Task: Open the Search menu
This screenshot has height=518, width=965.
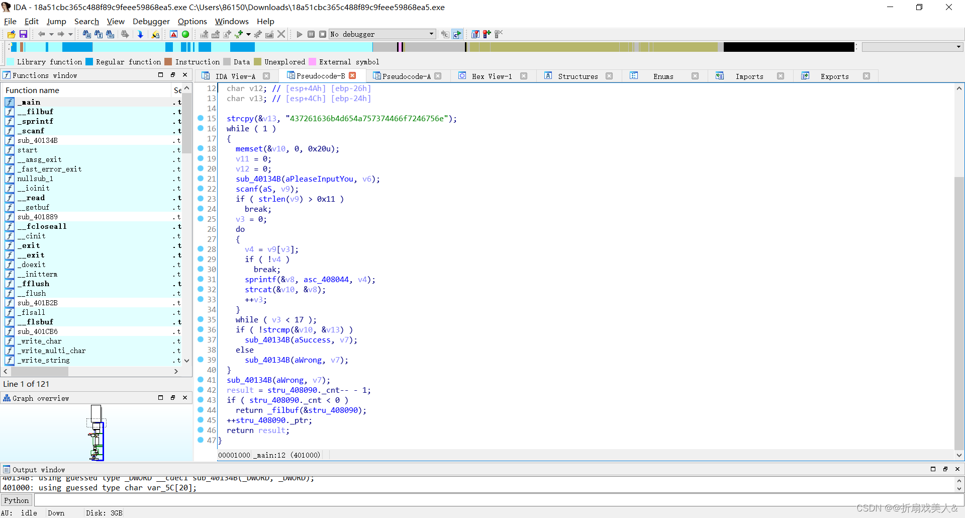Action: 86,21
